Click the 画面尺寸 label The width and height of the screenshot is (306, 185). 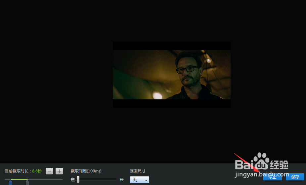click(138, 171)
